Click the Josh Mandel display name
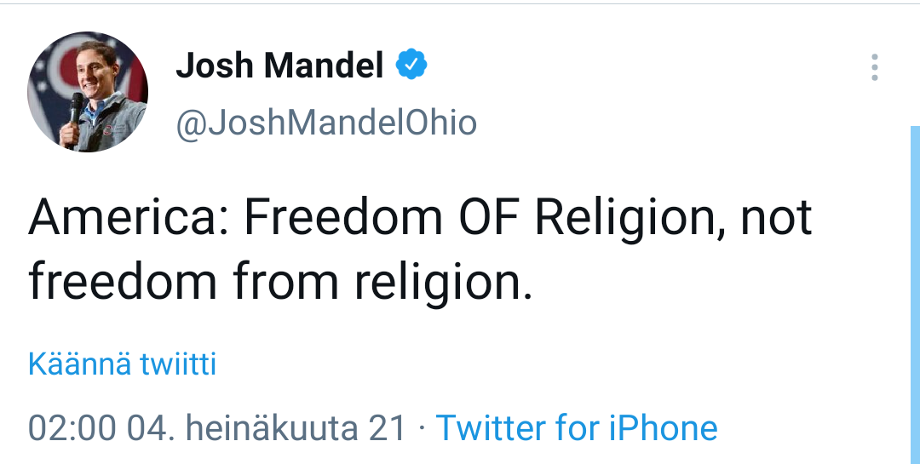920x464 pixels. tap(279, 66)
